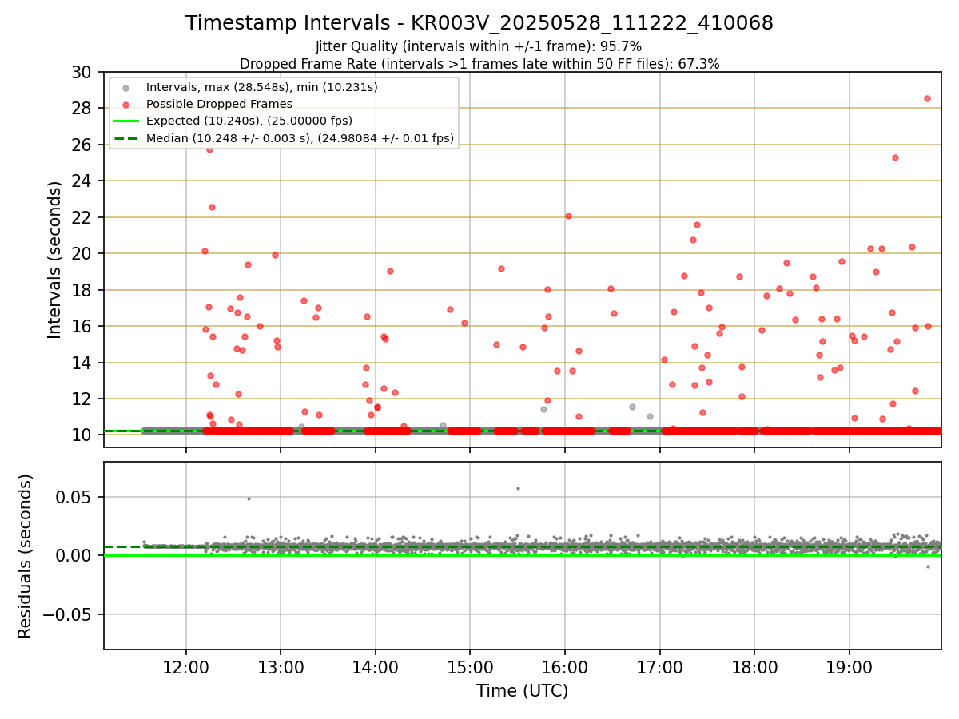Click legend entry "Expected (10.240s), (25.00000 fps)"

click(x=249, y=121)
